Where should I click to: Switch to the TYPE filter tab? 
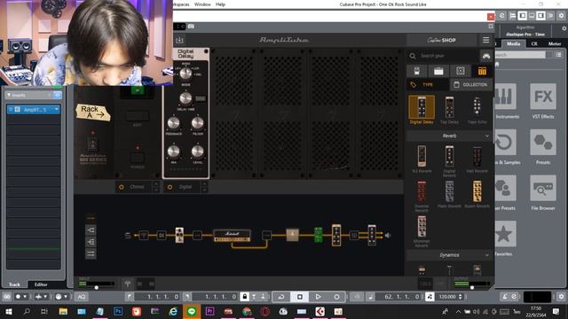(x=428, y=85)
